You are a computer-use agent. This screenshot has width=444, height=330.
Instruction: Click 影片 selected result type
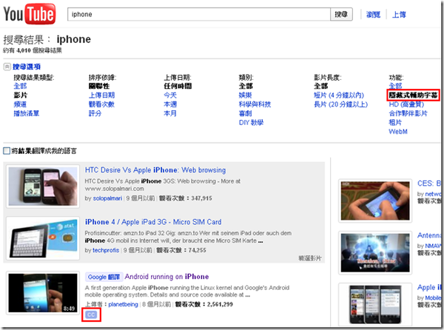pyautogui.click(x=21, y=95)
